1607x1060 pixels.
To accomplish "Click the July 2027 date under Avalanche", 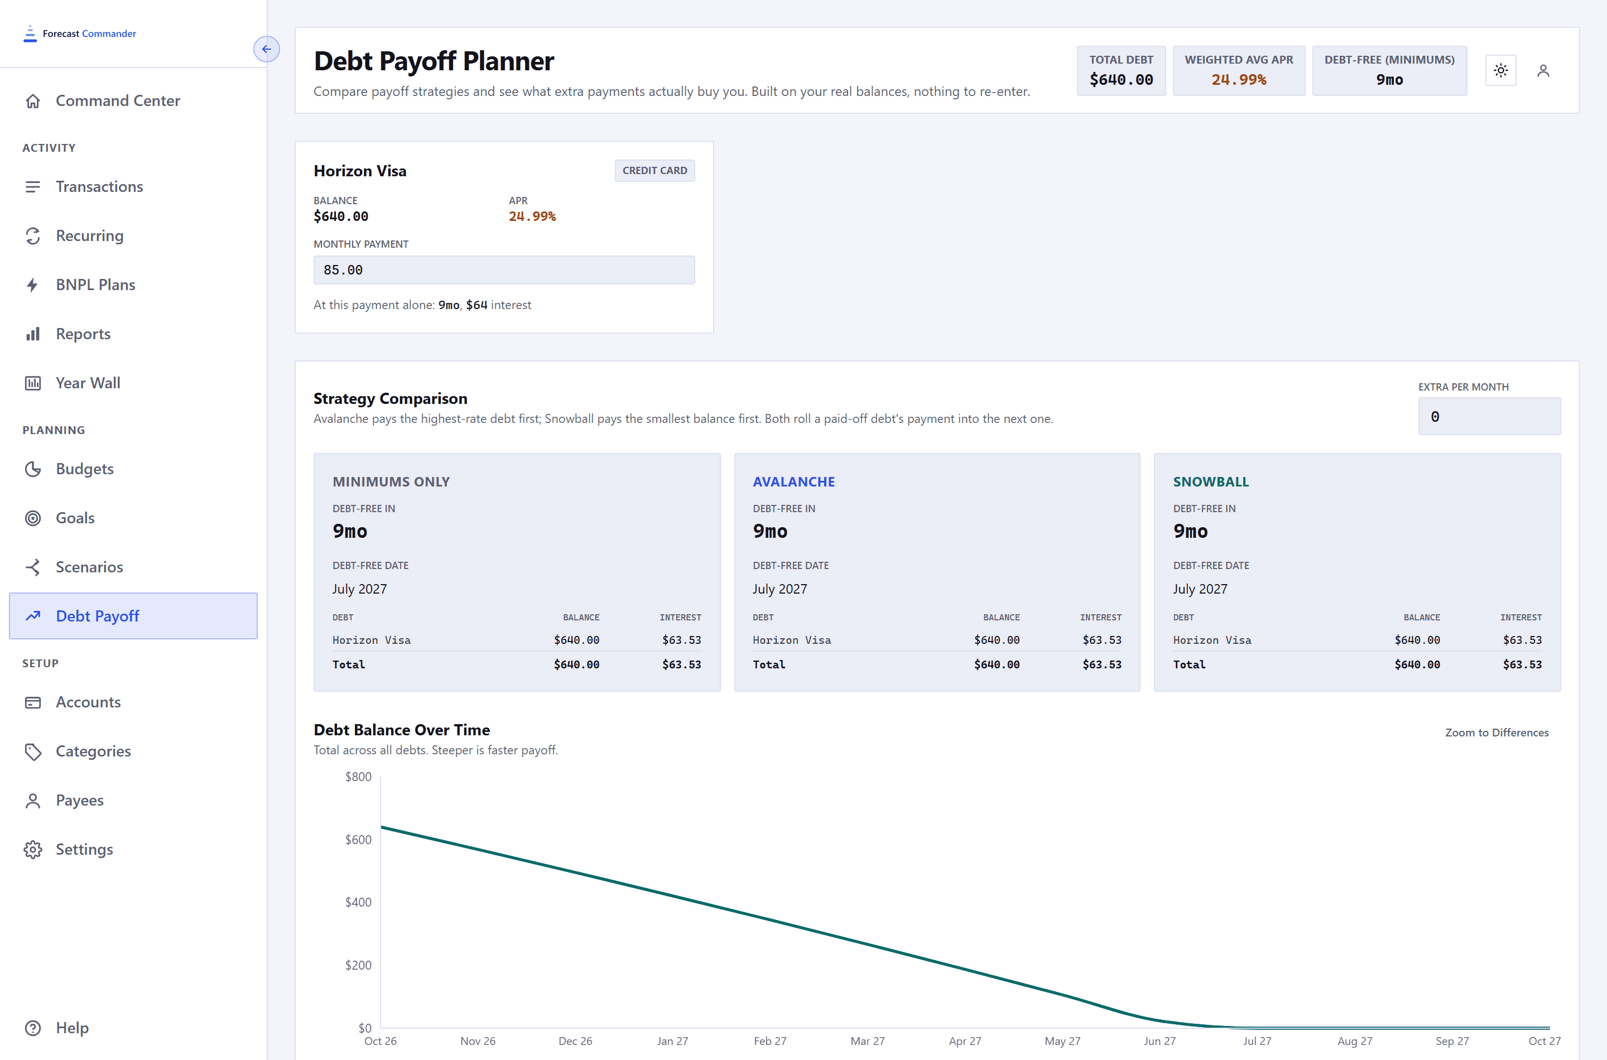I will coord(780,589).
